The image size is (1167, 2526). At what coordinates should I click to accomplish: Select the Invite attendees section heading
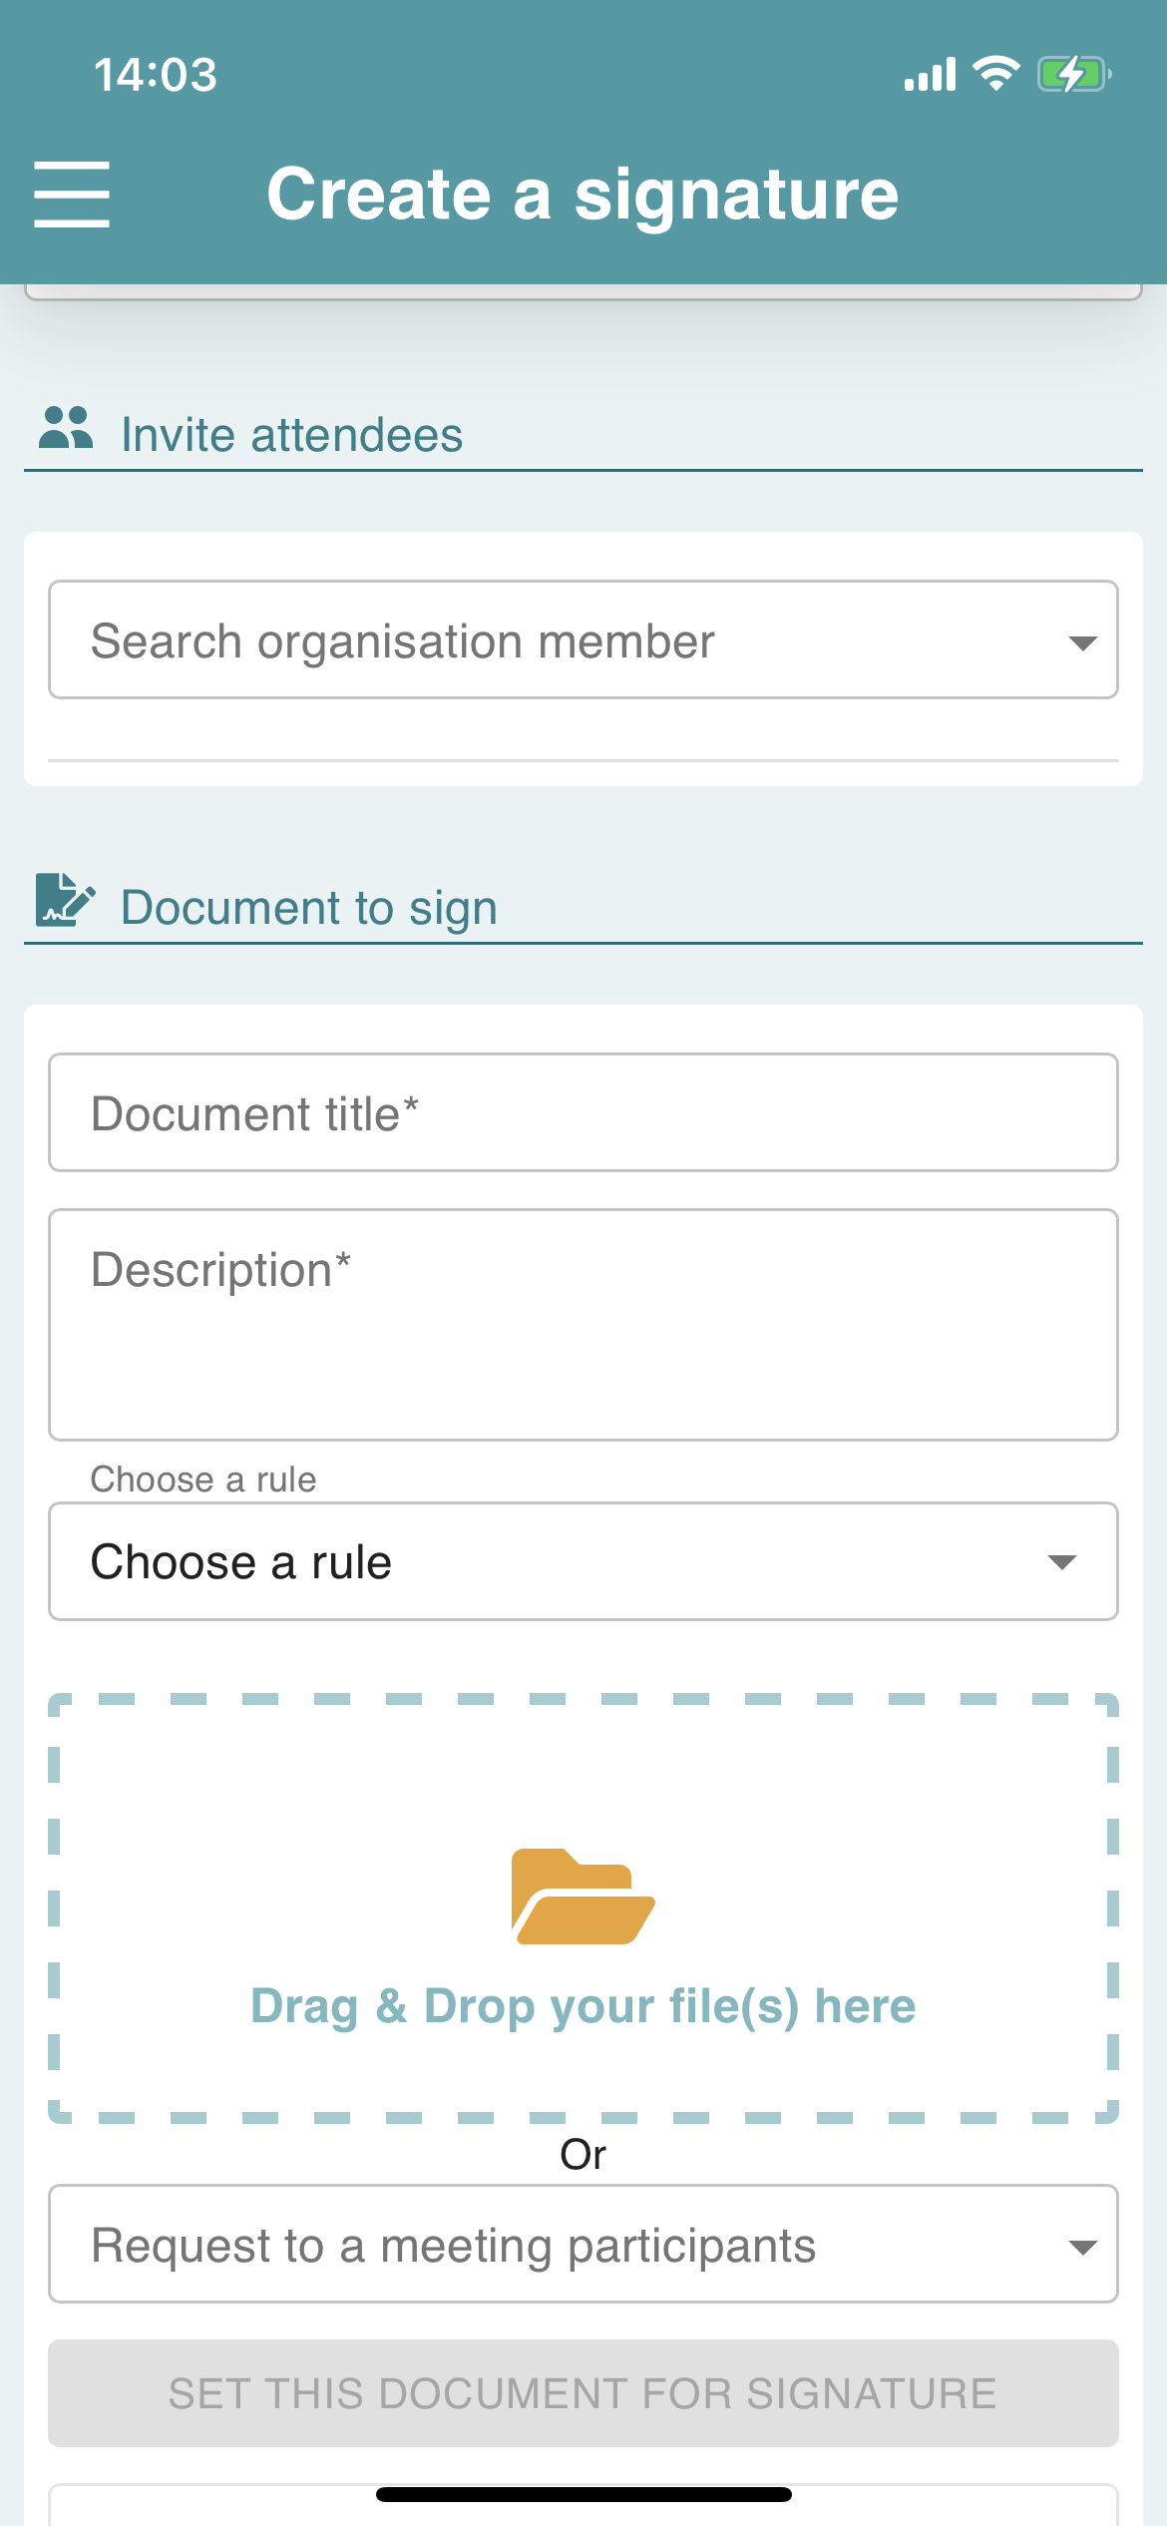click(292, 435)
